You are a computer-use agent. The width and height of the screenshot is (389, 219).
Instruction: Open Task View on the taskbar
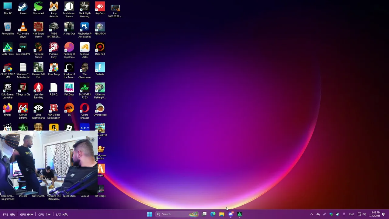point(205,214)
